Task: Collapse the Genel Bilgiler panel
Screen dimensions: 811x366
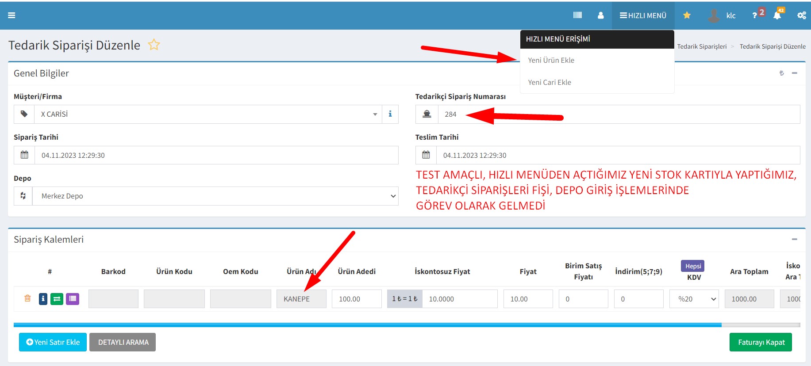Action: [x=794, y=73]
